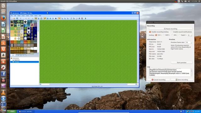Click the Cut scissors toolbar icon

(20, 19)
